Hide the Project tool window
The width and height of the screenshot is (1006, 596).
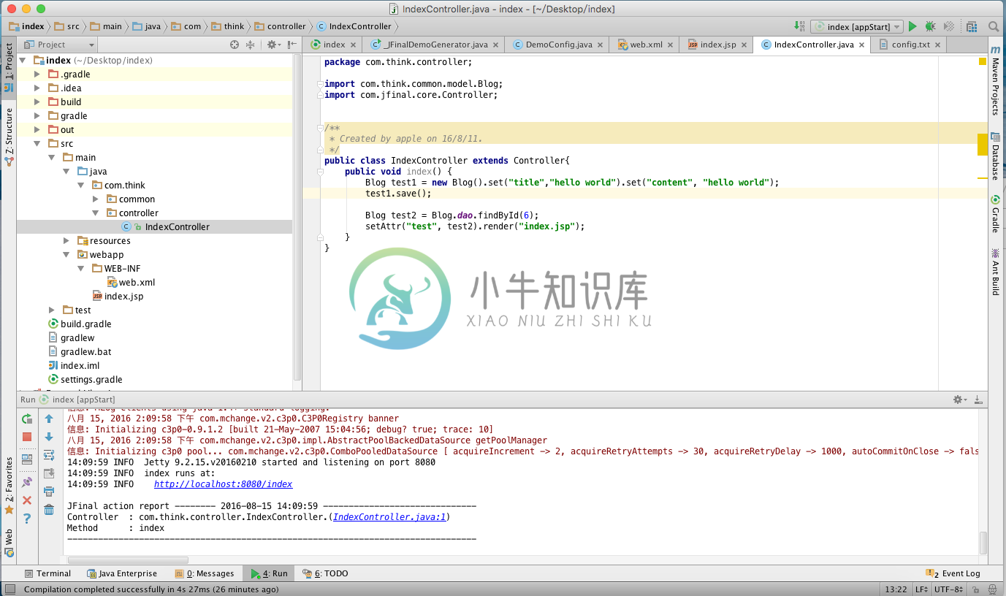[291, 45]
